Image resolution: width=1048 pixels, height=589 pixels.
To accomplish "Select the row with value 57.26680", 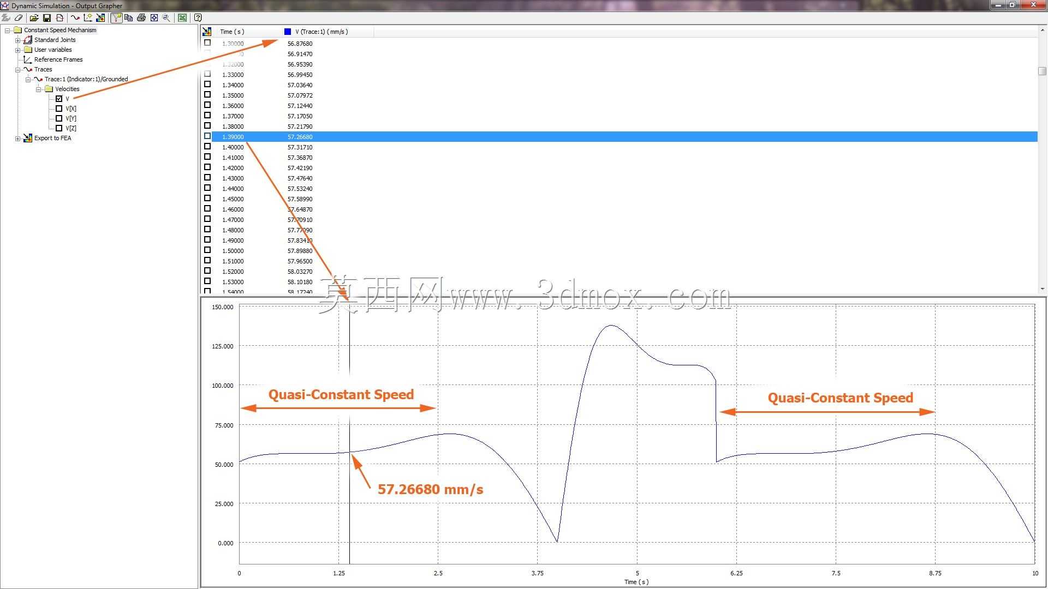I will [624, 136].
